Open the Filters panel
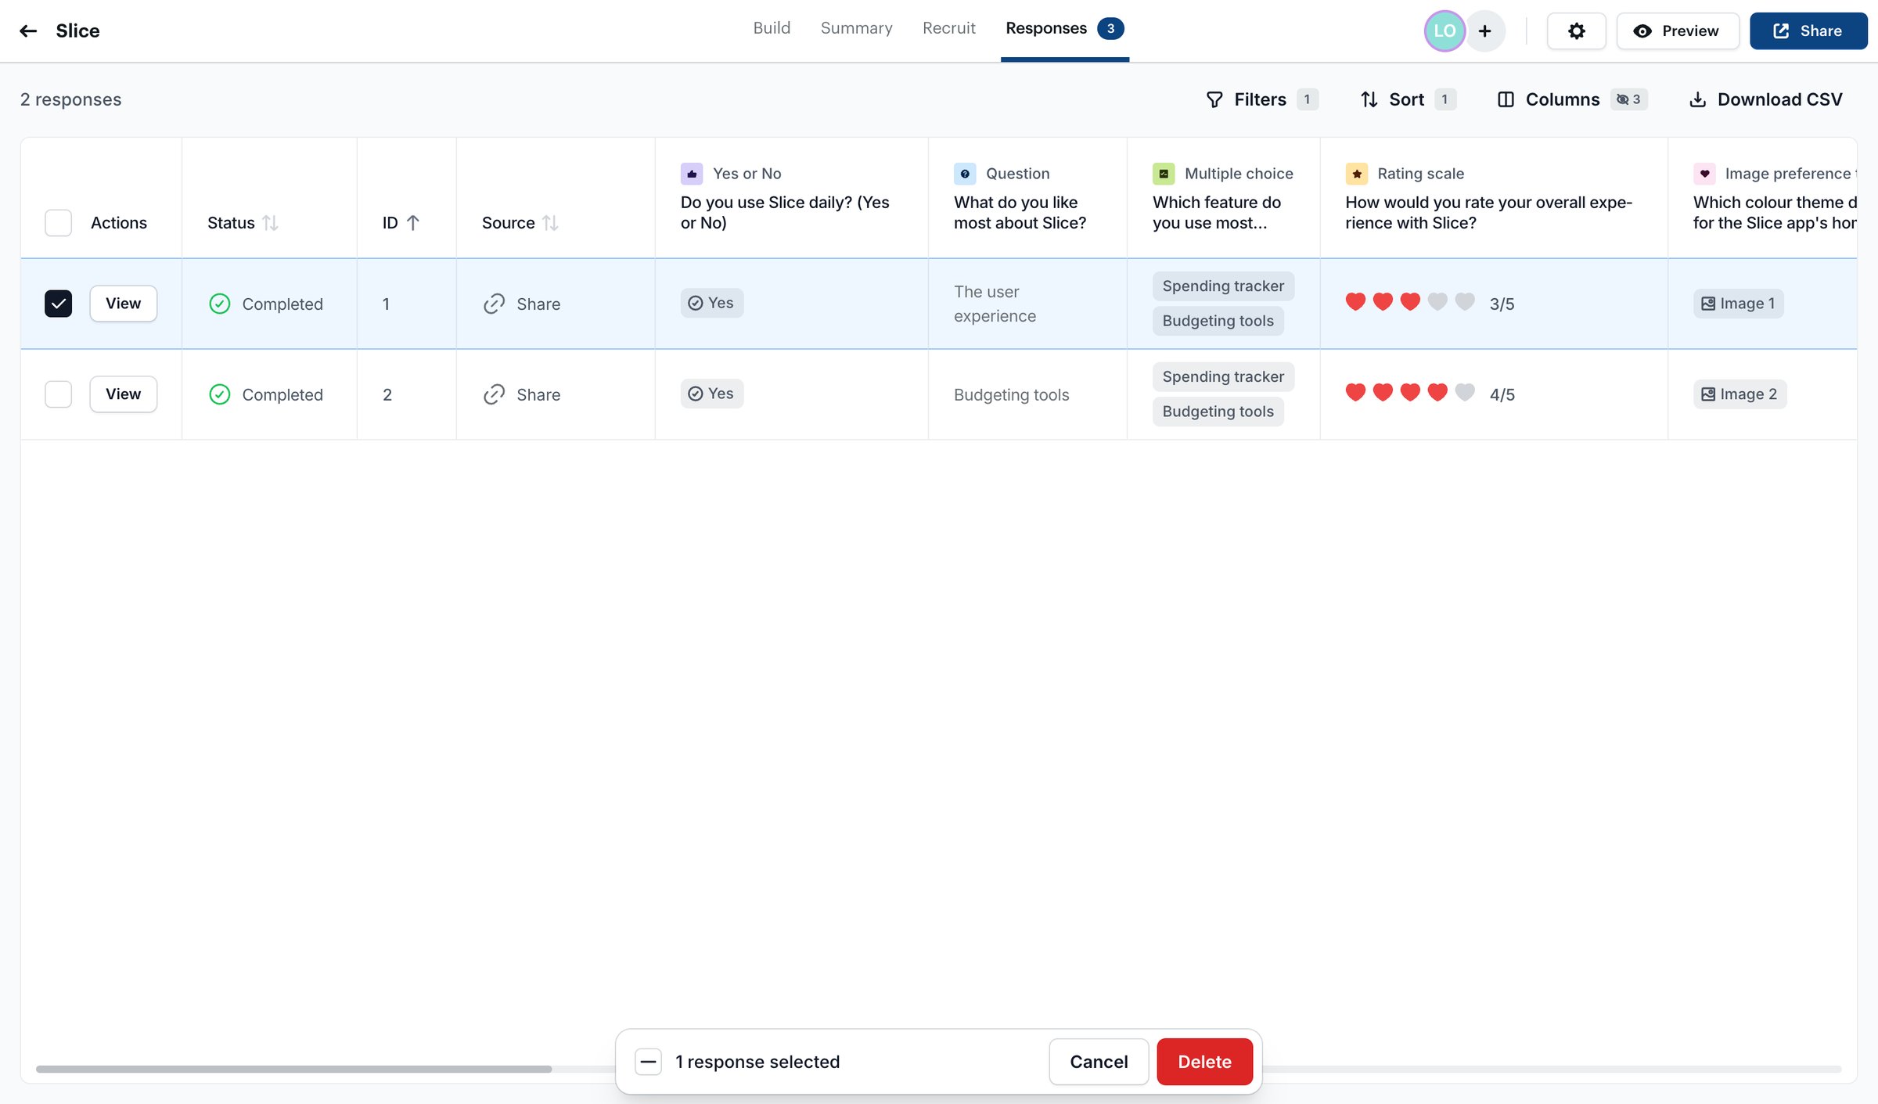 pyautogui.click(x=1261, y=99)
